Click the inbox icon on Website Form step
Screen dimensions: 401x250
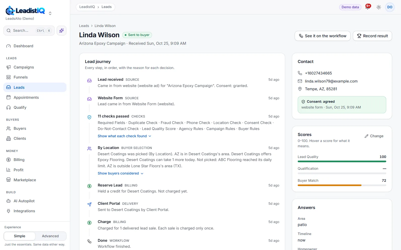click(x=89, y=99)
